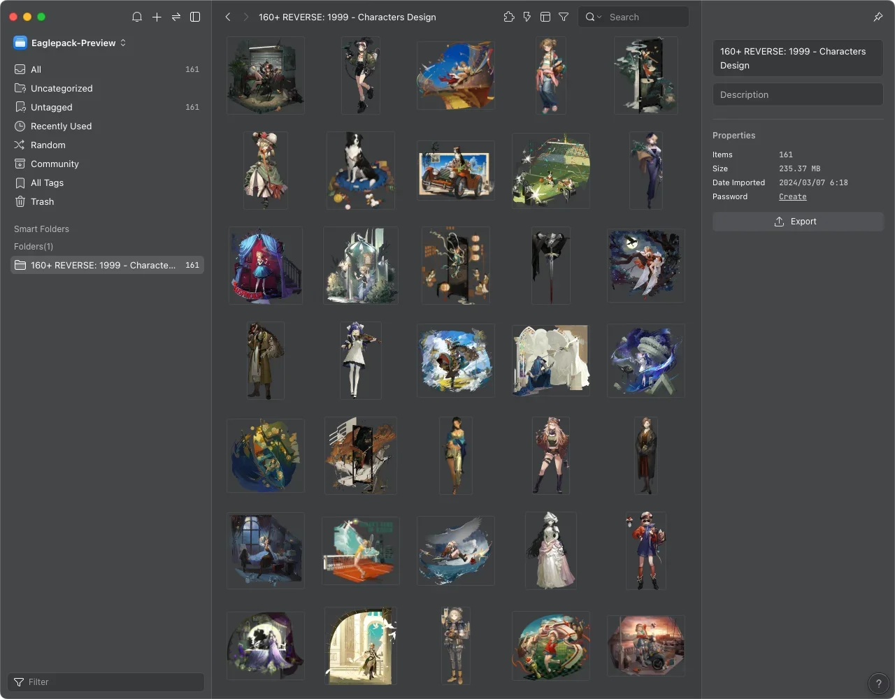895x699 pixels.
Task: Pin the inspector with the pin icon
Action: pos(878,17)
